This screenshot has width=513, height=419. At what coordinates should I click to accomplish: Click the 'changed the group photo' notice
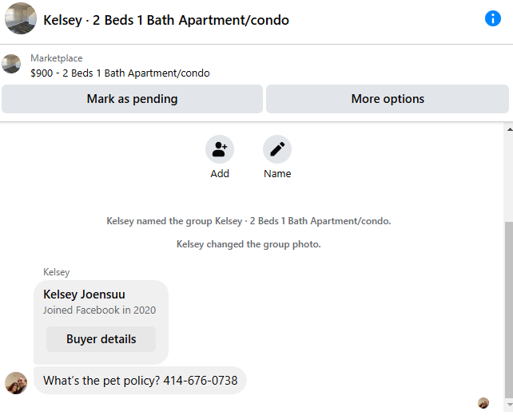point(249,244)
